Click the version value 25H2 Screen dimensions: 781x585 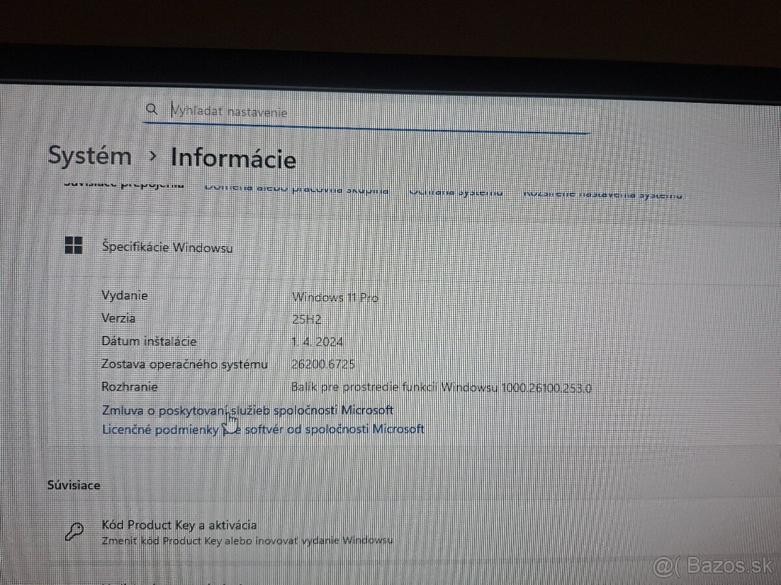tap(307, 319)
